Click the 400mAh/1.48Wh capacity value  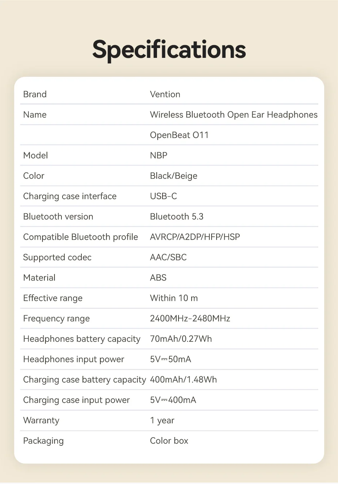click(183, 380)
